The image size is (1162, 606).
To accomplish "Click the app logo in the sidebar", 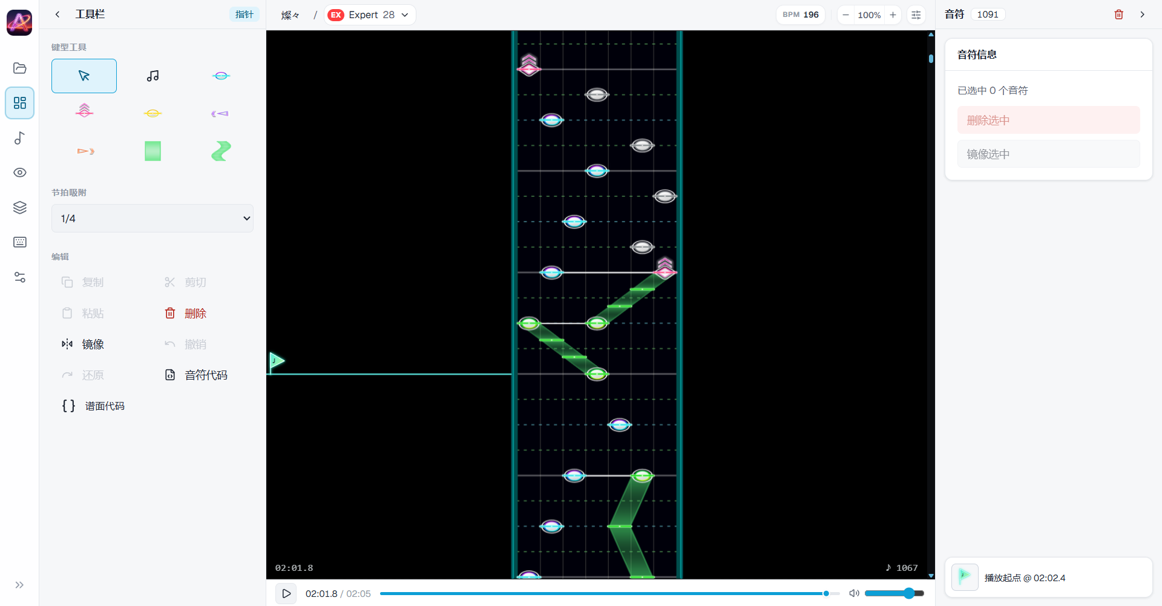I will pos(19,22).
